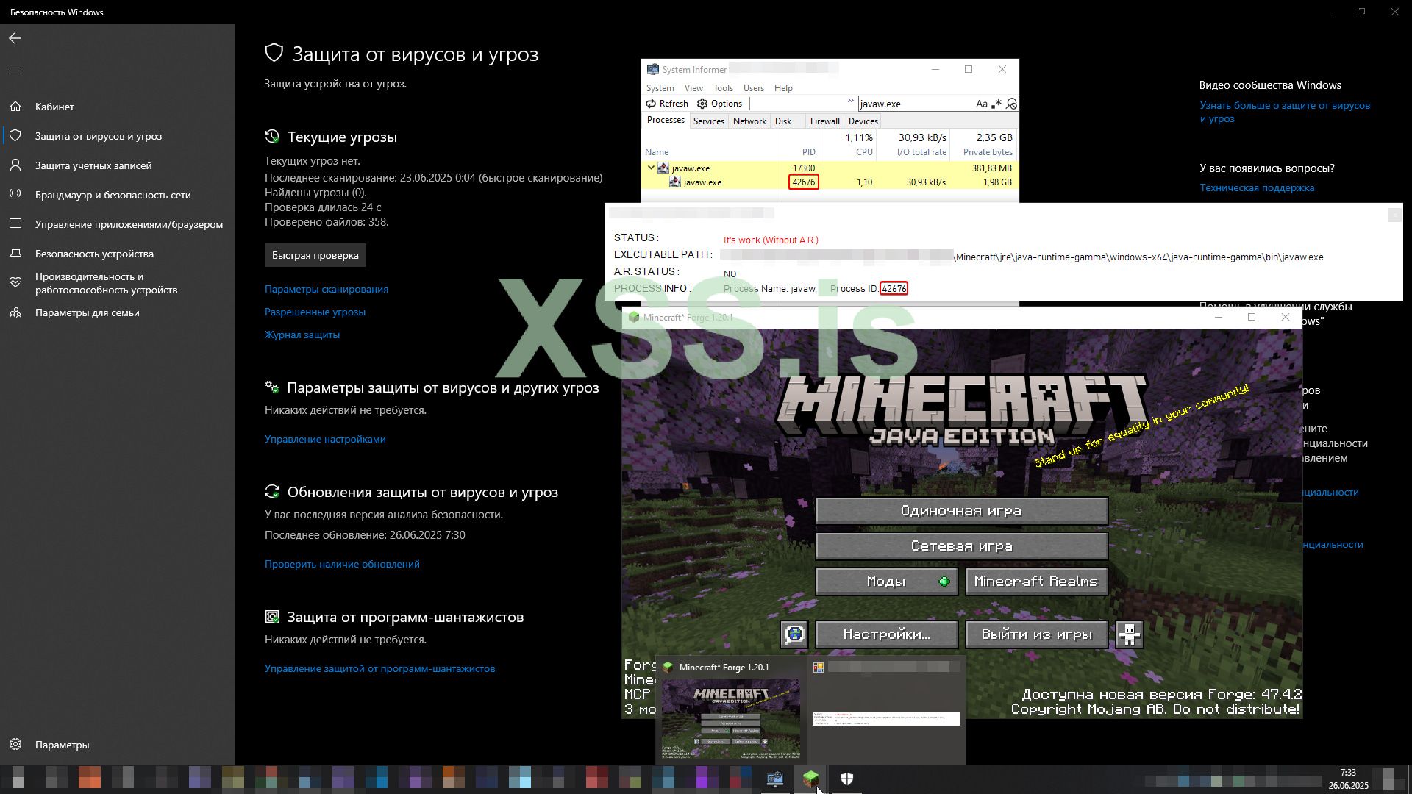Expand toolbar overflow chevron in System Informer
This screenshot has height=794, width=1412.
(x=850, y=101)
